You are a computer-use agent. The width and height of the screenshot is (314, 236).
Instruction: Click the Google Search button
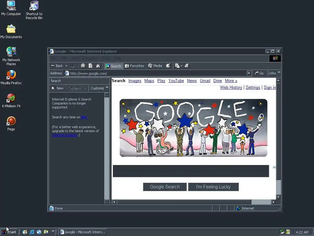click(x=165, y=187)
